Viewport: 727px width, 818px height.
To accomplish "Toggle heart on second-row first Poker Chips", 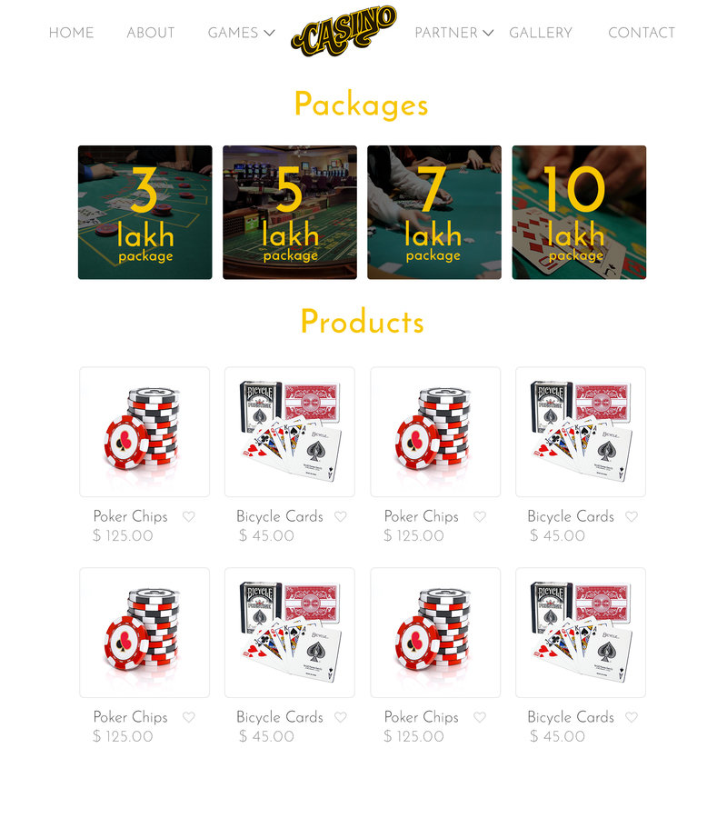I will pyautogui.click(x=189, y=717).
